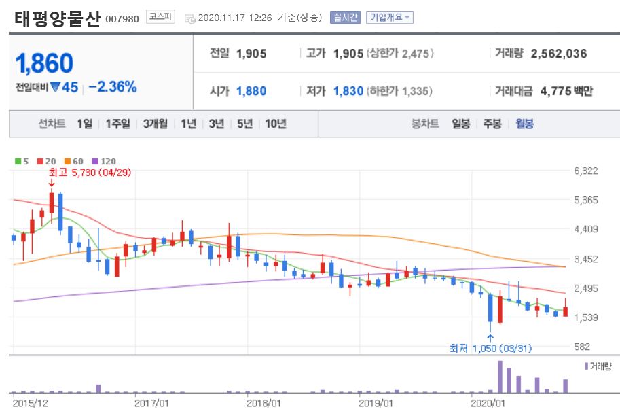Click the blue down-triangle change icon
Viewport: 620px width, 418px height.
click(55, 86)
